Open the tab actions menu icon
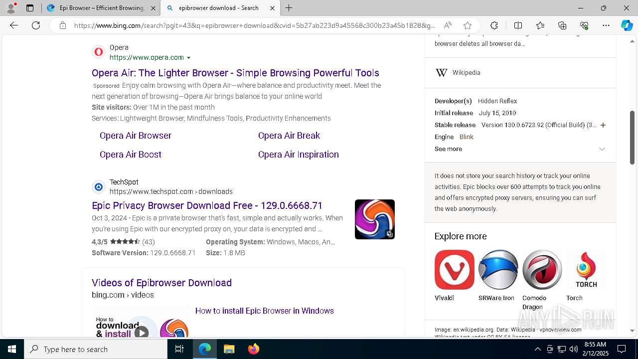Viewport: 638px width, 359px height. 30,8
